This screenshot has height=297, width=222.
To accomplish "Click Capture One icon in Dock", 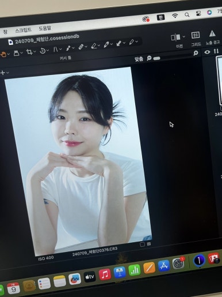I will [199, 260].
